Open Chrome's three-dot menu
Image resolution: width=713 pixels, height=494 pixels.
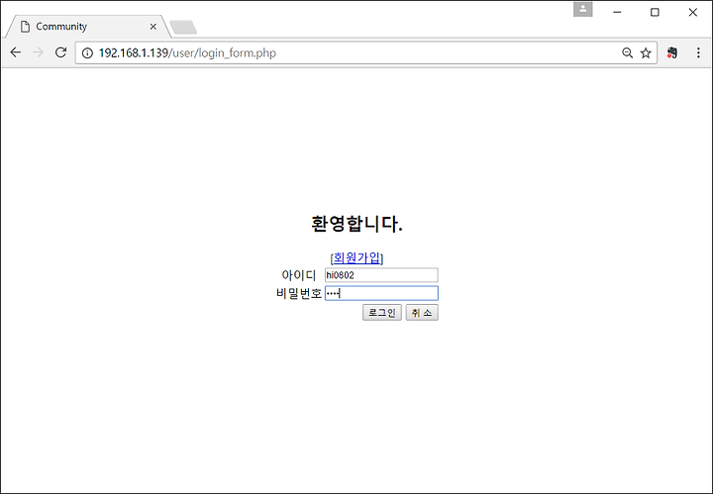(x=698, y=53)
